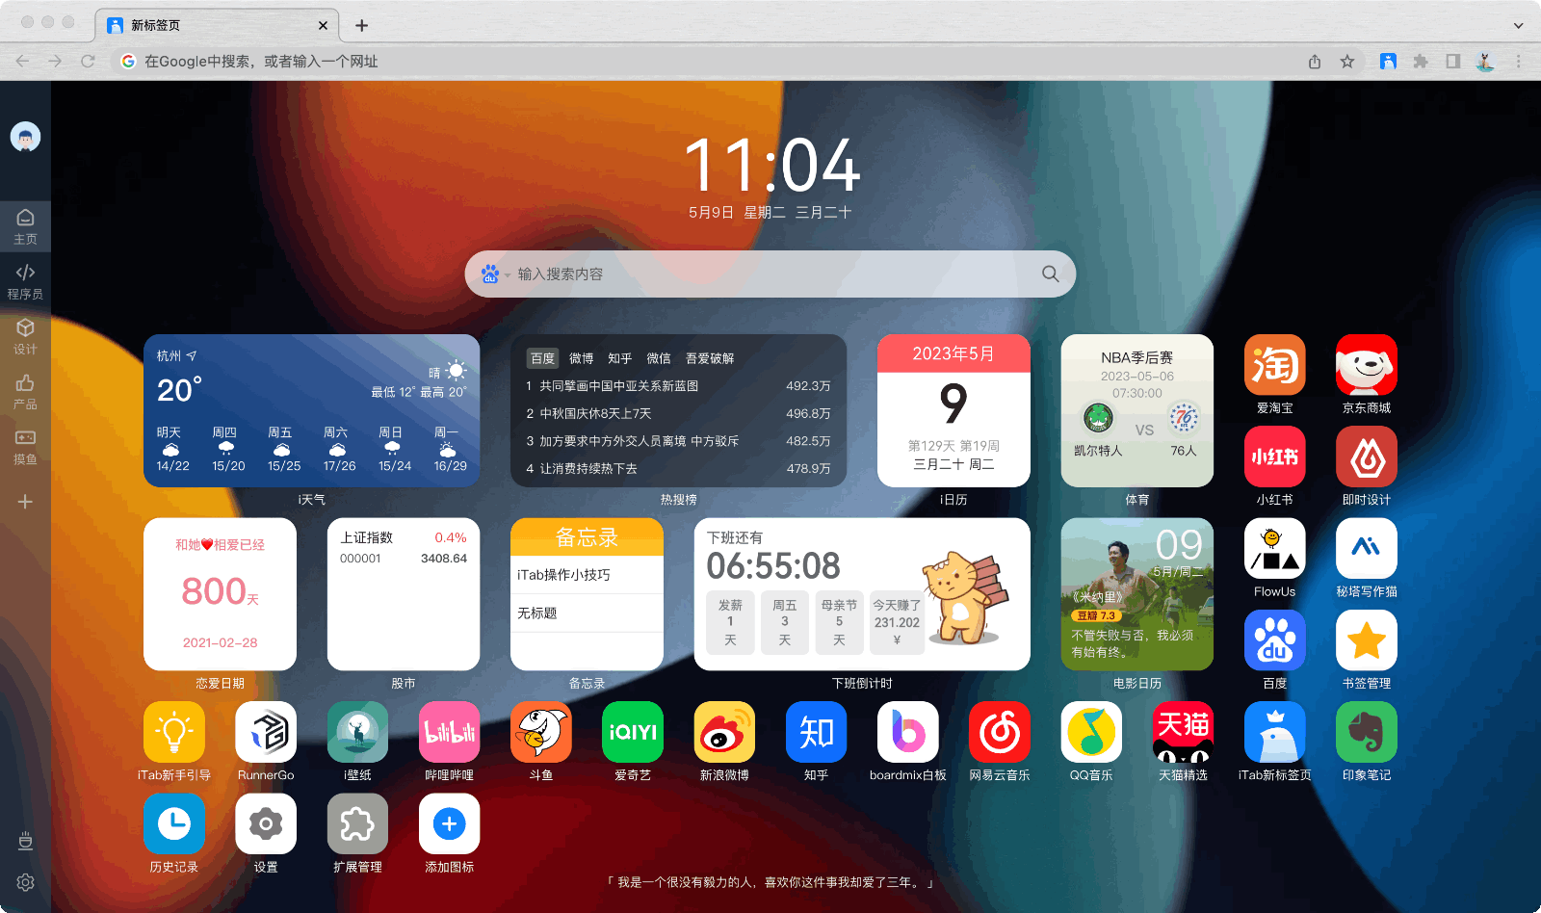
Task: Open the 无标题 memo note
Action: 587,613
